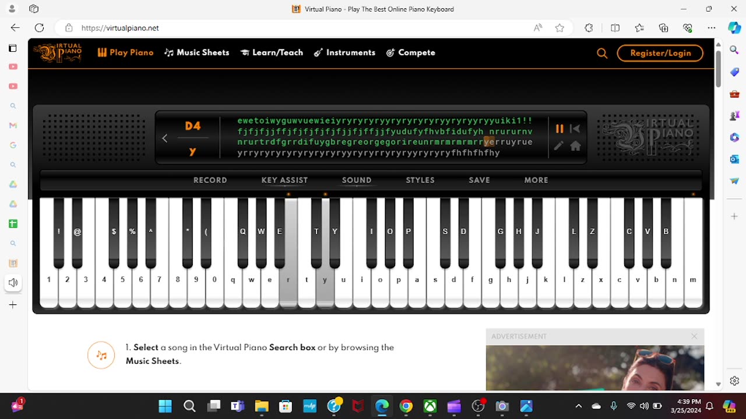The height and width of the screenshot is (419, 746).
Task: Play the black piano key labeled !
Action: [x=59, y=233]
